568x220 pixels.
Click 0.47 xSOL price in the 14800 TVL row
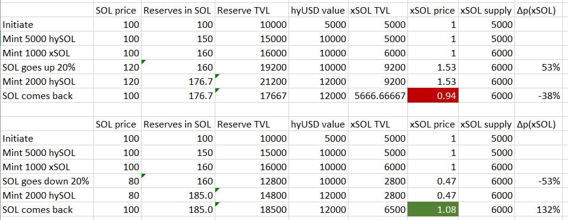(x=433, y=195)
